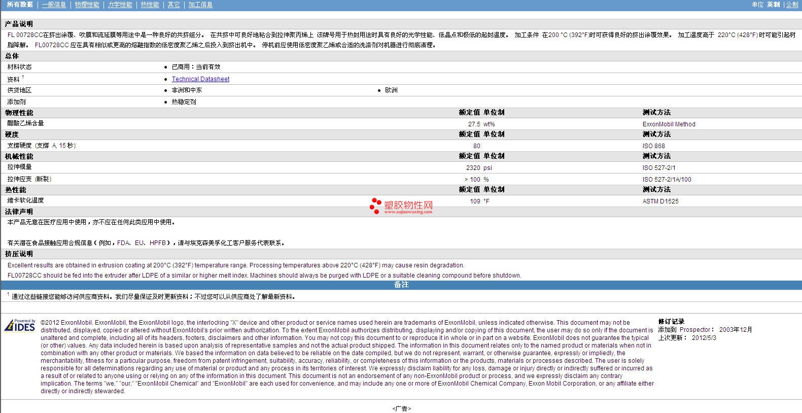Image resolution: width=802 pixels, height=413 pixels.
Task: Select the 其它 tab
Action: point(173,5)
